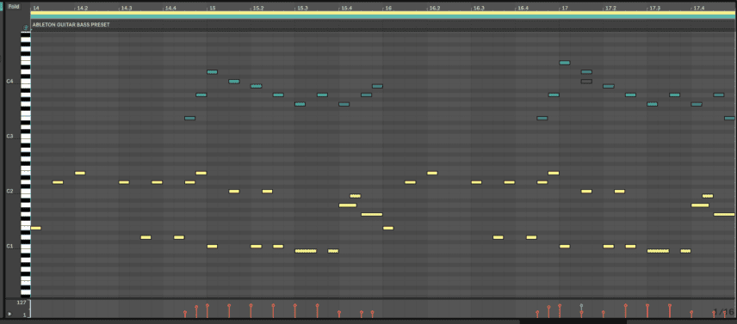Play the C3 piano key
This screenshot has height=324, width=737.
25,137
